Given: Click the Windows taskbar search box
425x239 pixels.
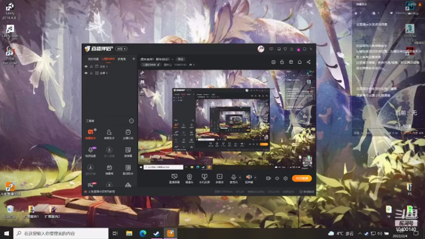Looking at the screenshot, I should [61, 233].
